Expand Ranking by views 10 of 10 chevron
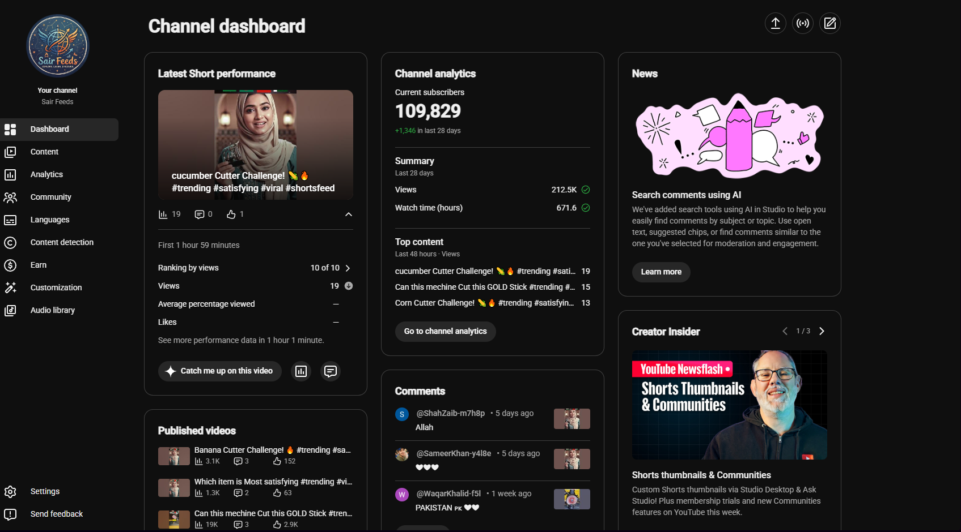 click(348, 268)
